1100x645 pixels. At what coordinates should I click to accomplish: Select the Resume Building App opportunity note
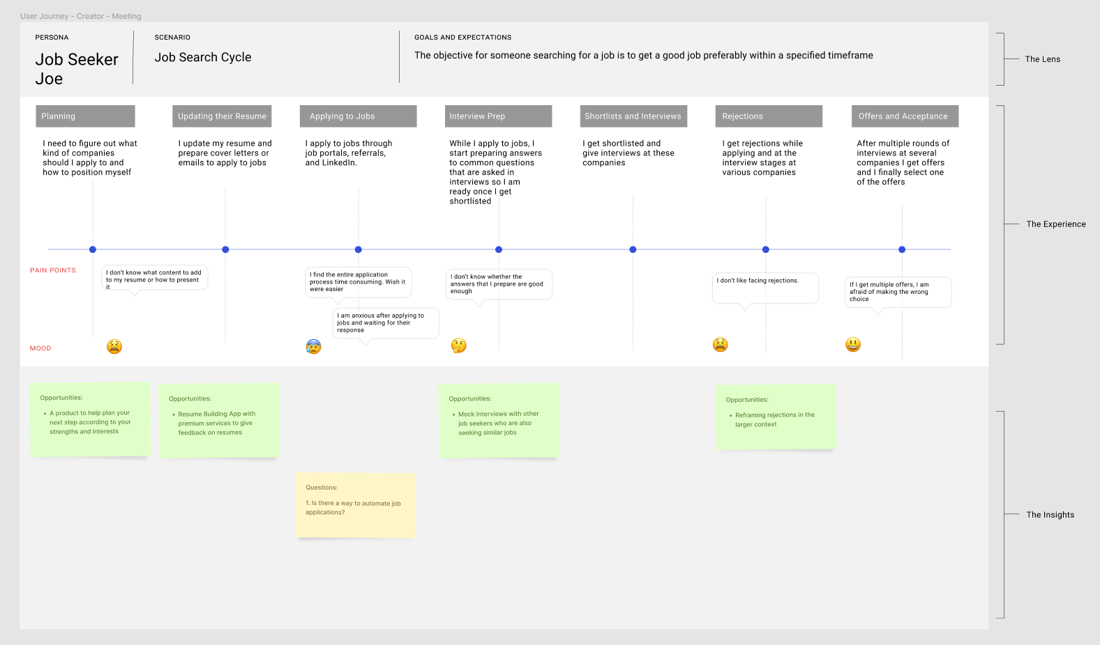coord(219,421)
